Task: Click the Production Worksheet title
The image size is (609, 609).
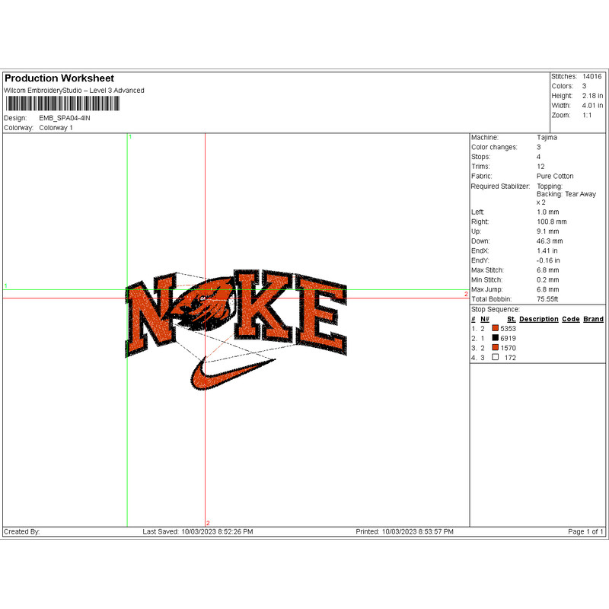Action: (x=59, y=78)
